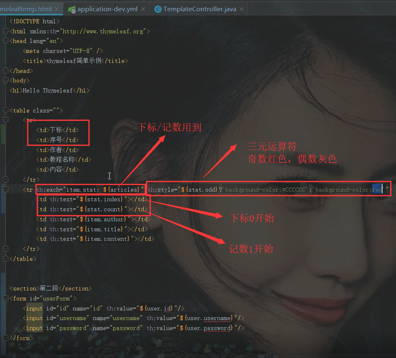The image size is (396, 358).
Task: Collapse the html tag fold marker
Action: pyautogui.click(x=5, y=31)
